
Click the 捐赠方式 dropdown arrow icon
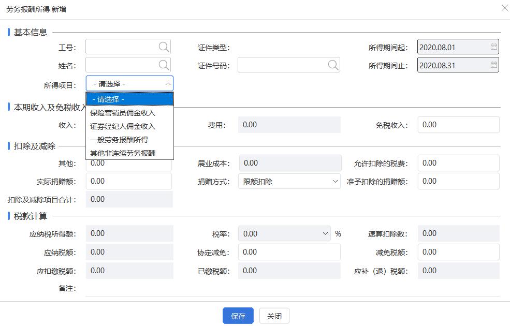[335, 181]
